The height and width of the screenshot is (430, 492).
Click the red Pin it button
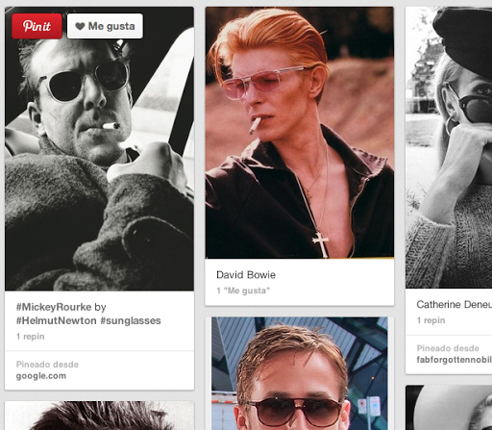tap(37, 26)
